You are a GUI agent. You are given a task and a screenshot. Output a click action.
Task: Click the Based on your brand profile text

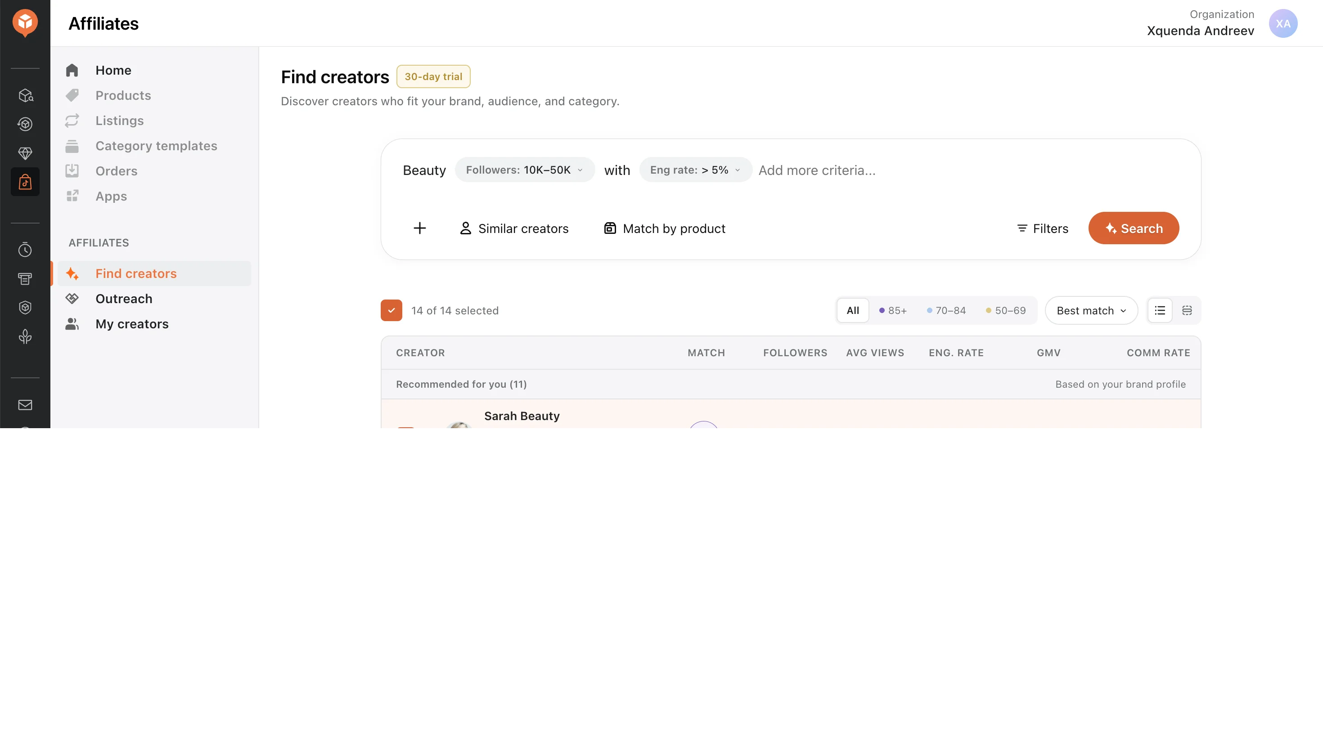click(1120, 384)
